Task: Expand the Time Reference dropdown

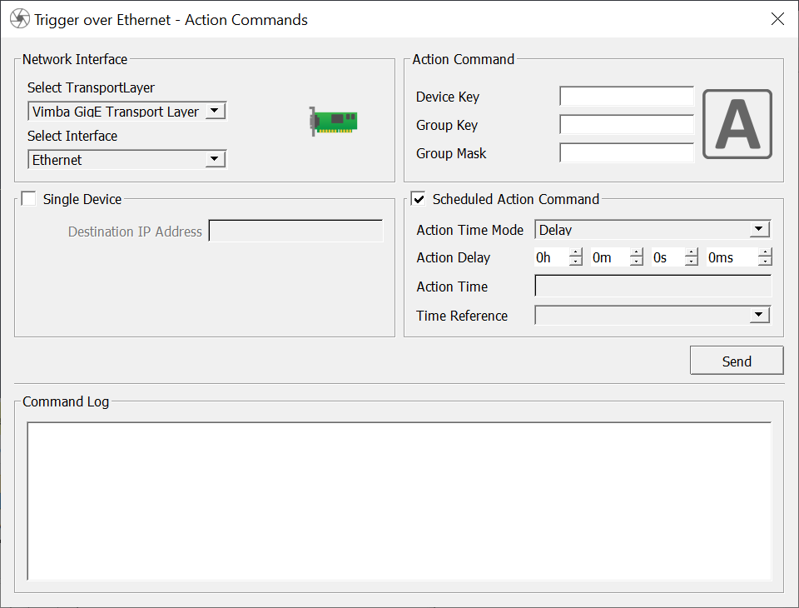Action: [x=759, y=315]
